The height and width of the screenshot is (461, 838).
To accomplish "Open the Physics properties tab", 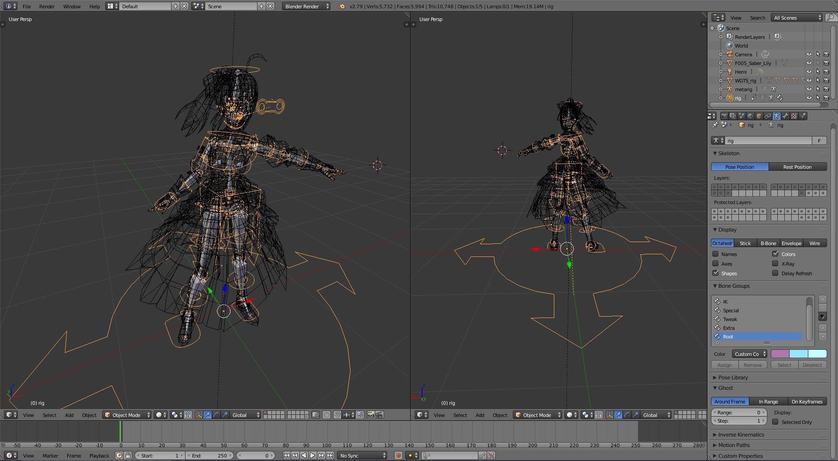I will pyautogui.click(x=803, y=116).
